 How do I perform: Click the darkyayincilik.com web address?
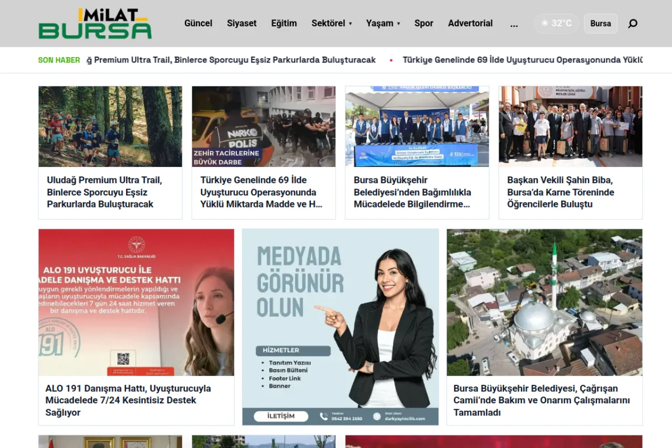tap(405, 419)
